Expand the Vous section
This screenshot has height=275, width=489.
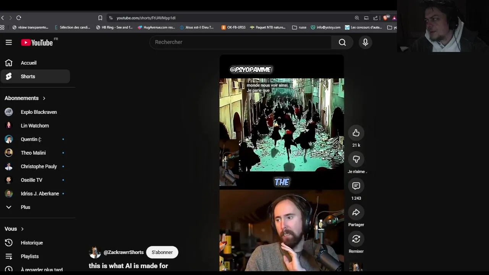[14, 229]
